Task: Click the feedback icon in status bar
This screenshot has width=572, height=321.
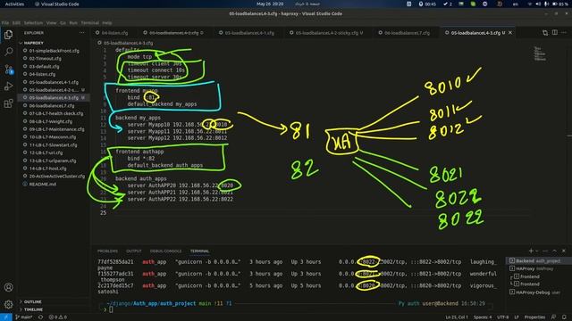Action: coord(553,317)
